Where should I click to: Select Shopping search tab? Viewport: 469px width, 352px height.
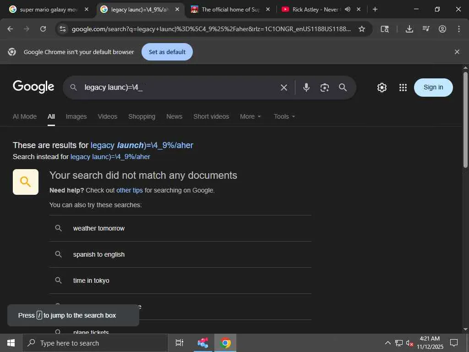coord(142,116)
